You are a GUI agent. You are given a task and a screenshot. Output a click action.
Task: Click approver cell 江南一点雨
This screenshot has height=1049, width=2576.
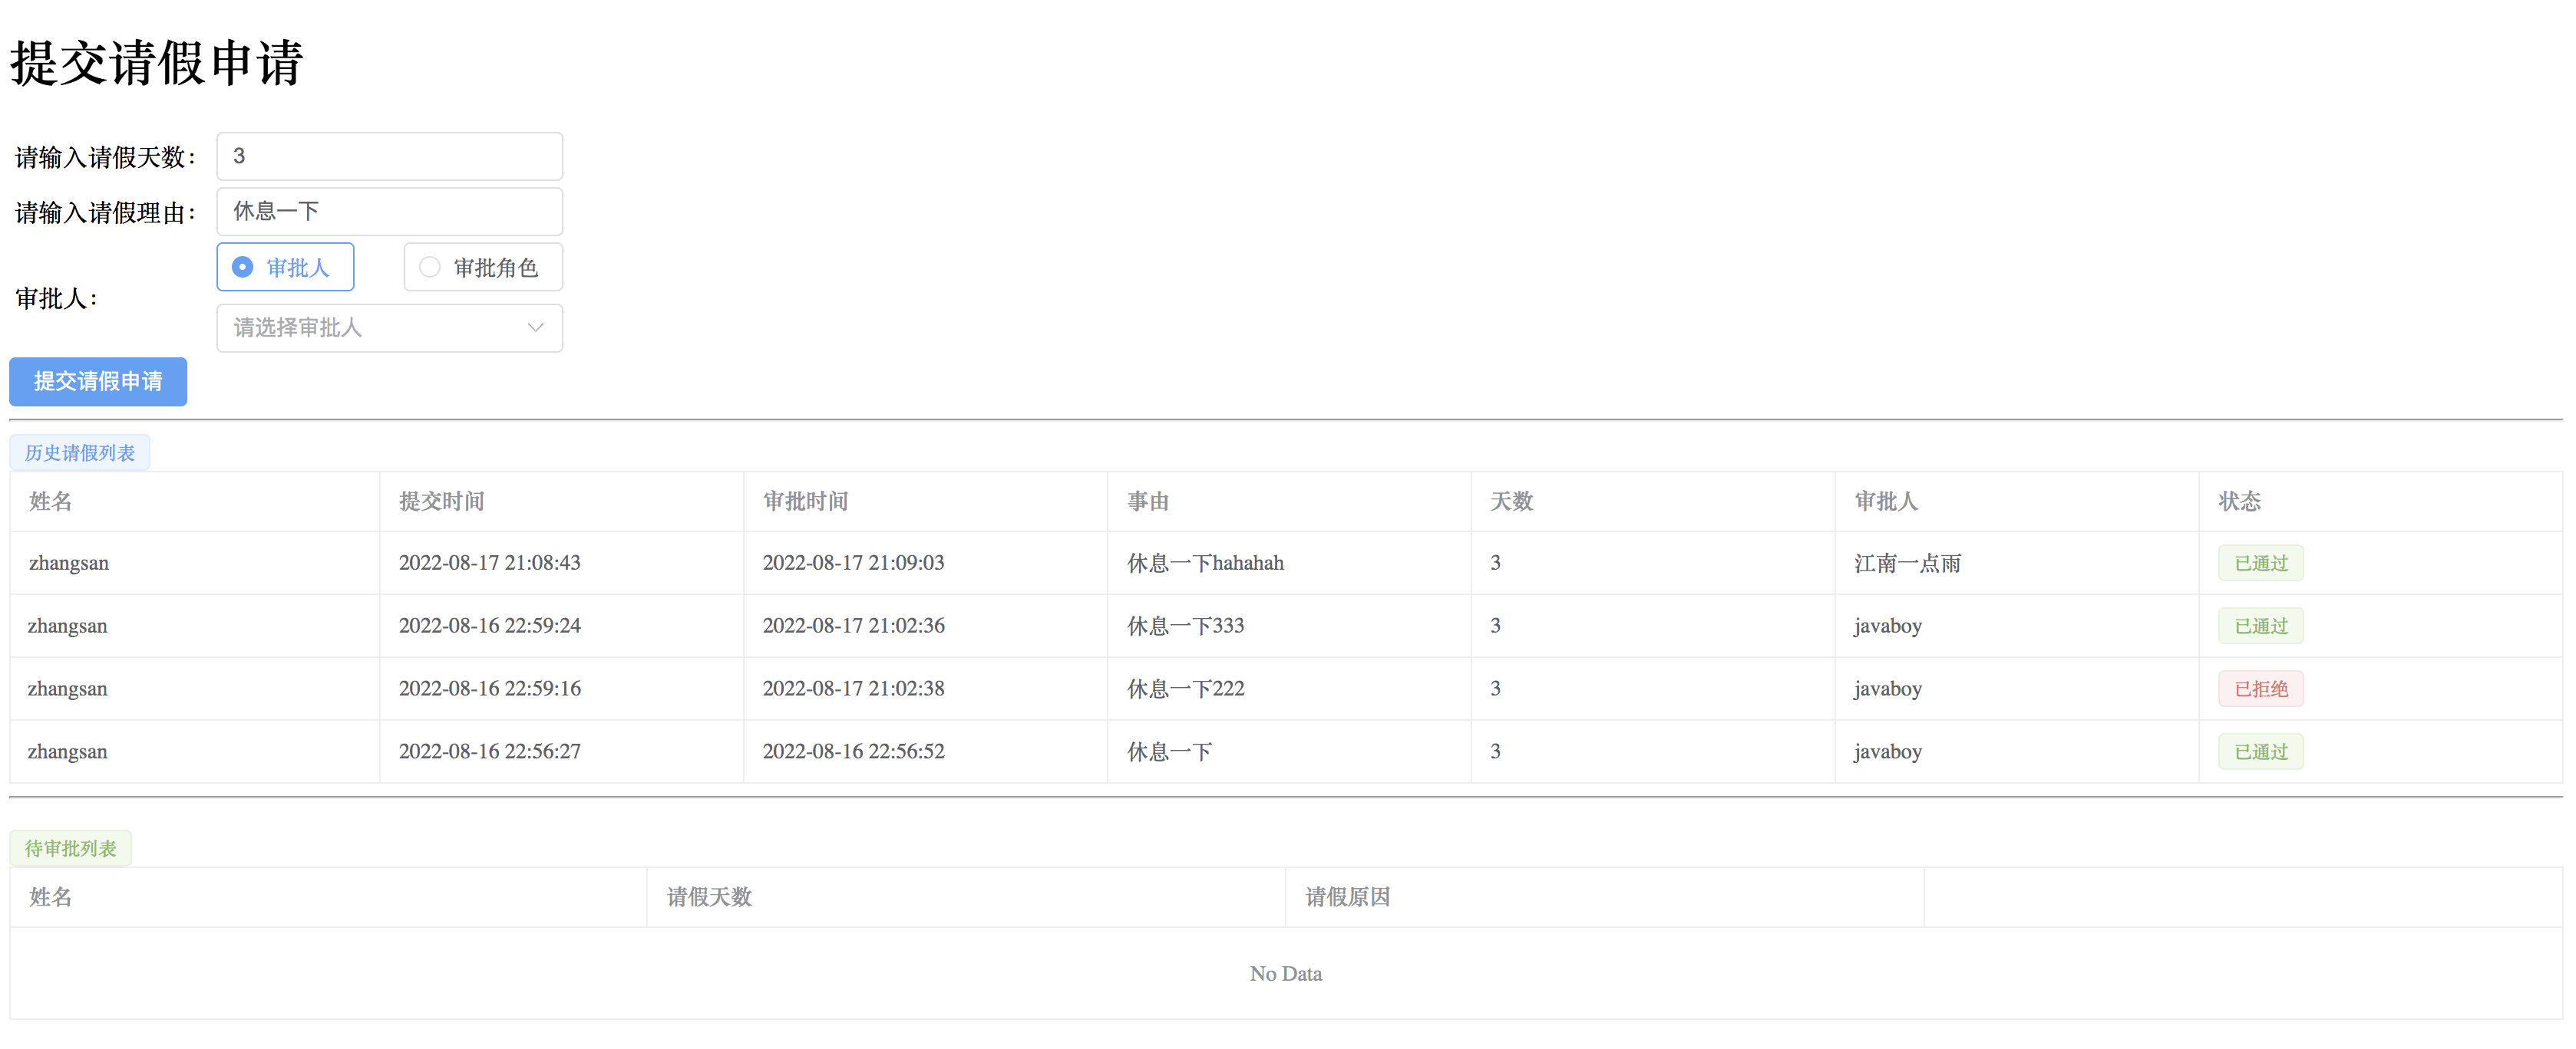pyautogui.click(x=1907, y=563)
